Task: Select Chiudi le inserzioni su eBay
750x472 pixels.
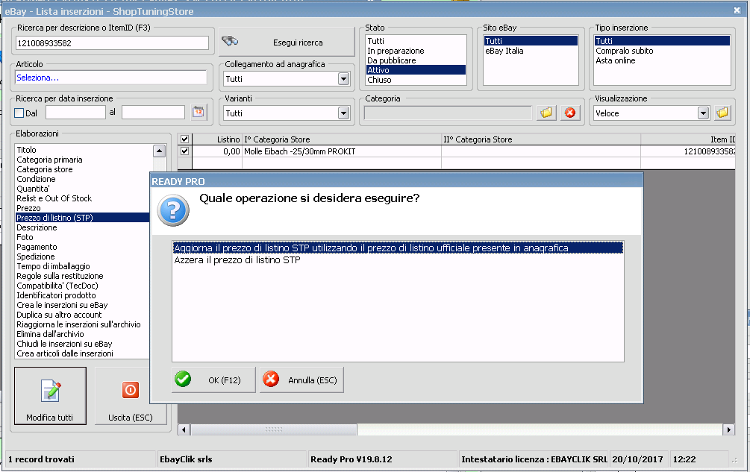Action: coord(64,344)
